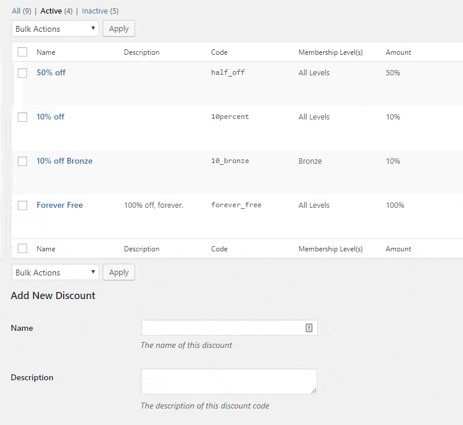This screenshot has height=425, width=463.
Task: Select the Active (4) filter
Action: point(56,11)
